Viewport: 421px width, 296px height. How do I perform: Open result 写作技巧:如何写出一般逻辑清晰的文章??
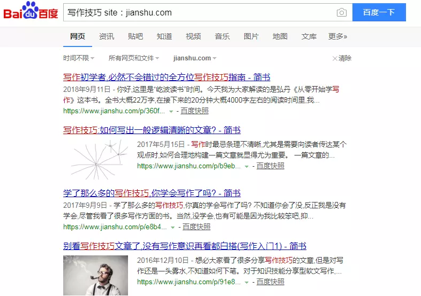click(152, 130)
